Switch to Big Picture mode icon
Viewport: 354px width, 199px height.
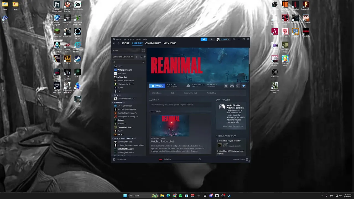[234, 39]
